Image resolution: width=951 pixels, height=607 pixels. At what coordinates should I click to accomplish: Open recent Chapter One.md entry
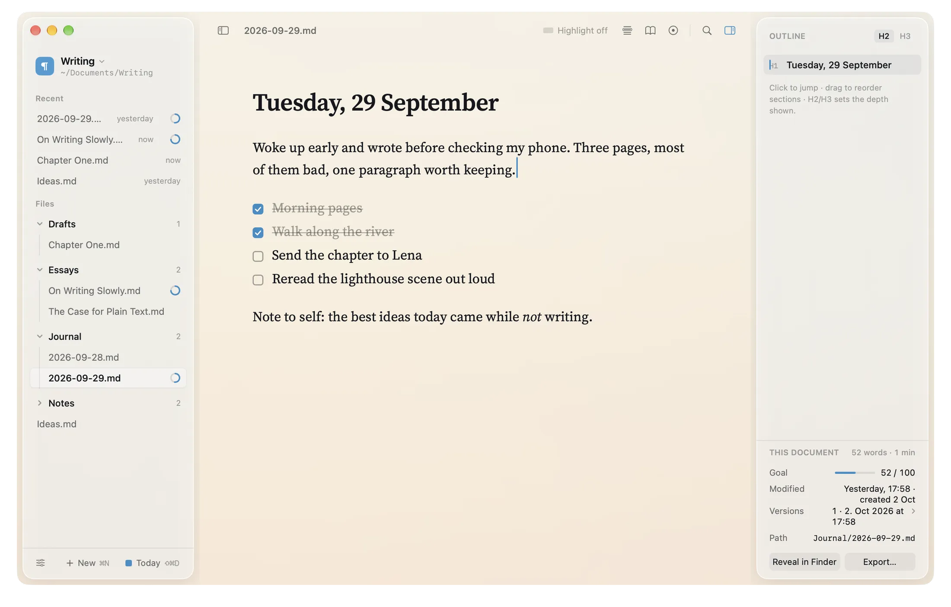pos(108,160)
